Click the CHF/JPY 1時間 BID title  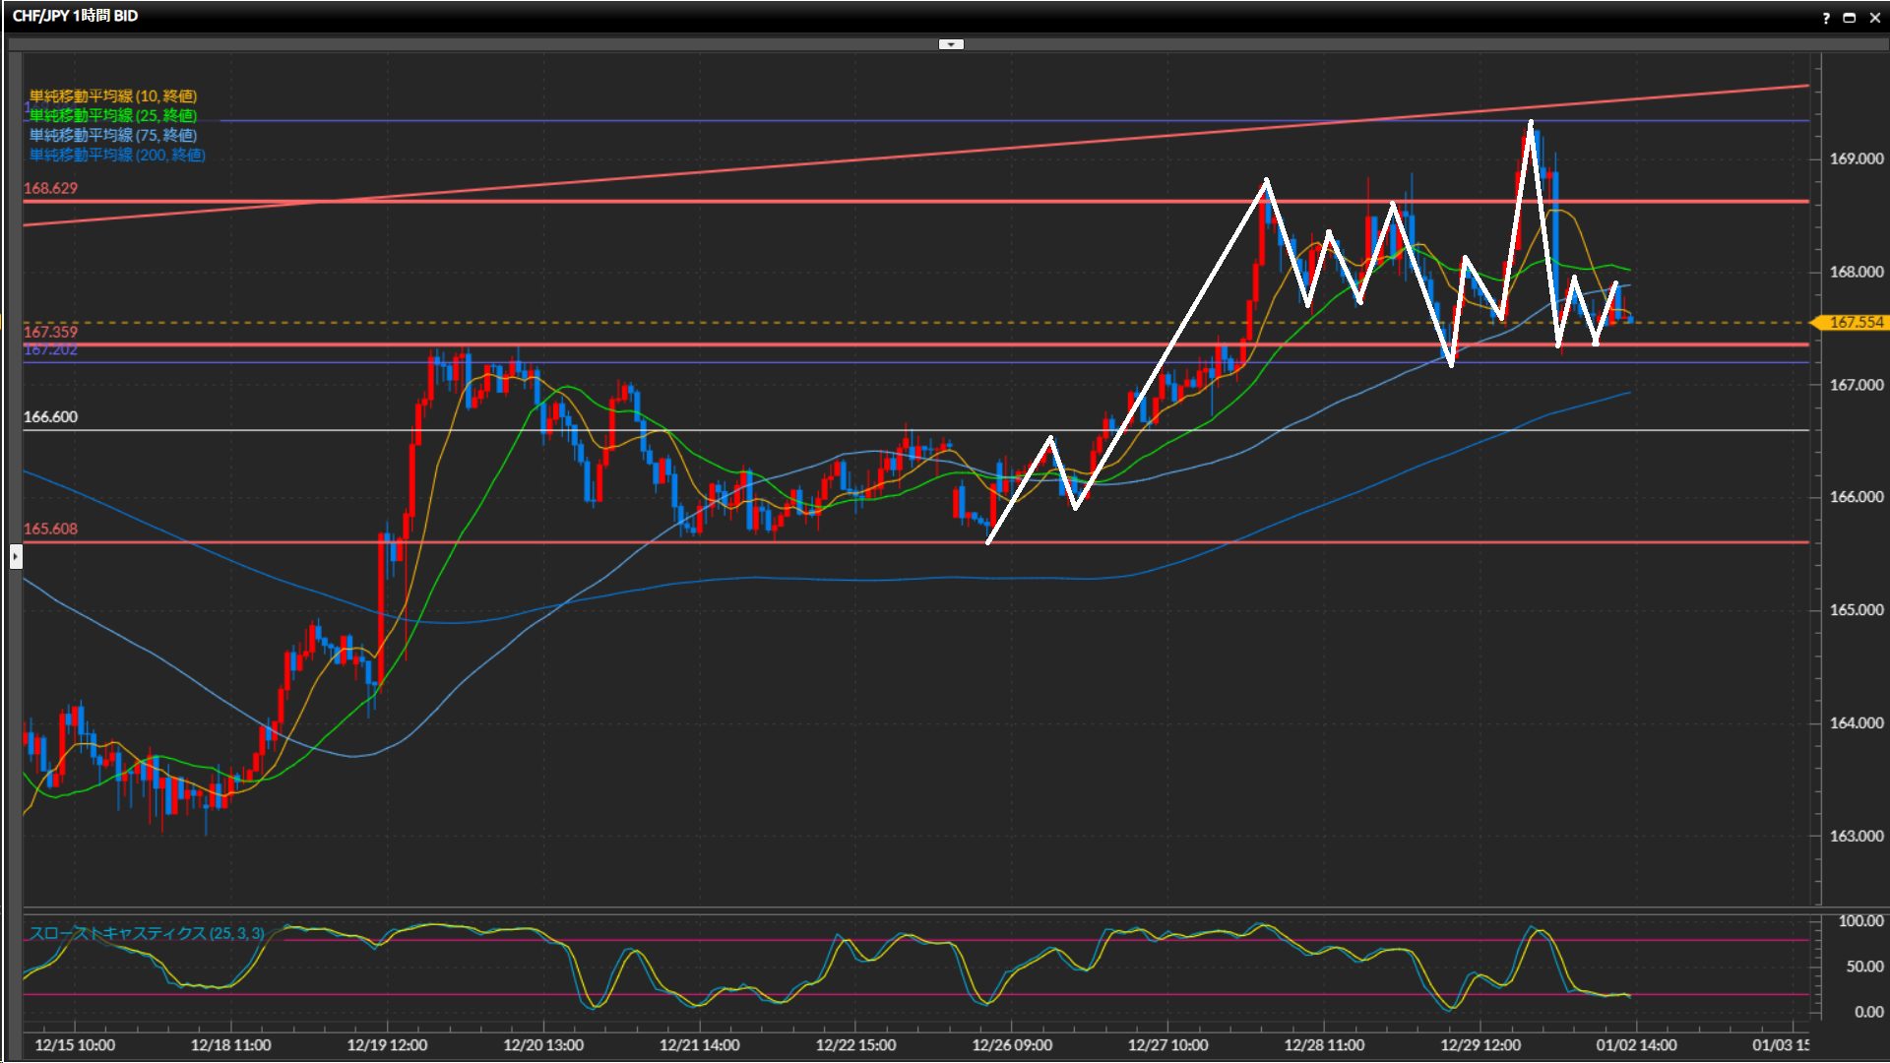pos(75,16)
